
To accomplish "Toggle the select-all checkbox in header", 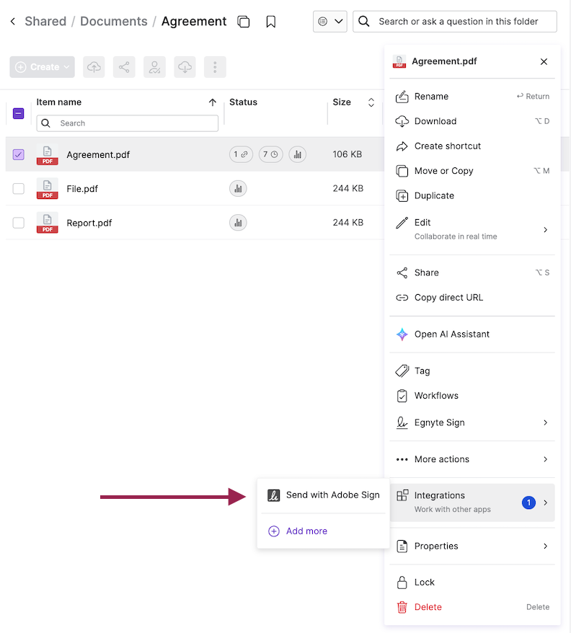I will (19, 113).
